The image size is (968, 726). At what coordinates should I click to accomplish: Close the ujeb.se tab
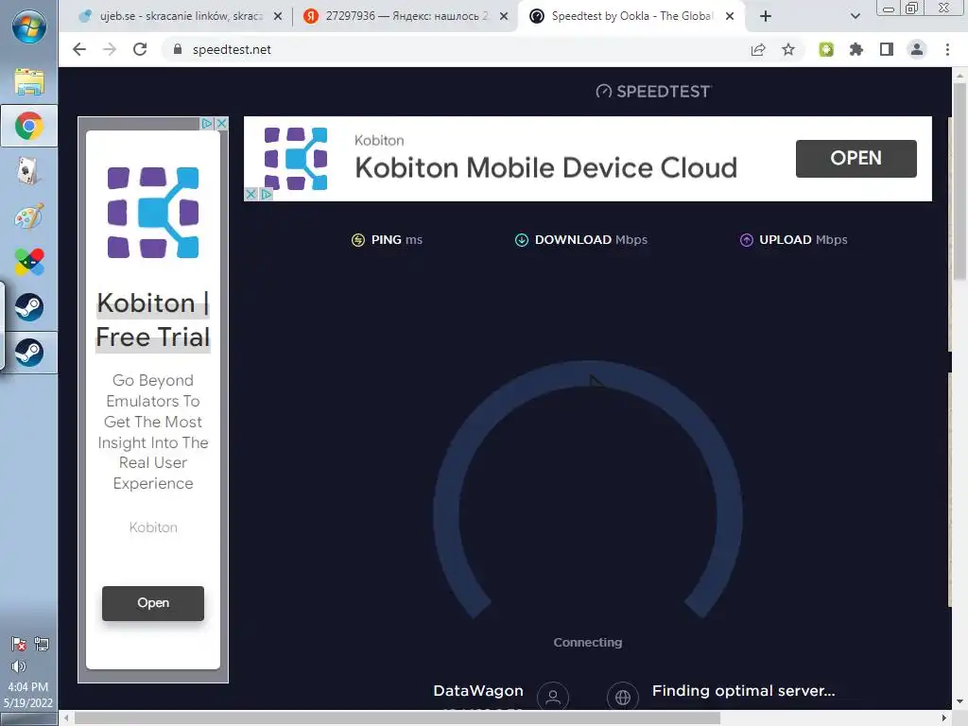pyautogui.click(x=278, y=16)
